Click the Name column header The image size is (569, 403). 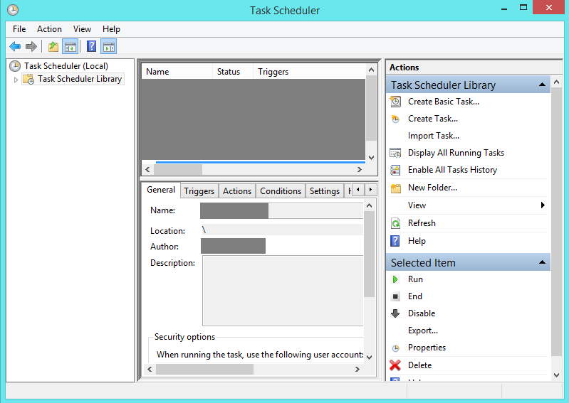[177, 72]
